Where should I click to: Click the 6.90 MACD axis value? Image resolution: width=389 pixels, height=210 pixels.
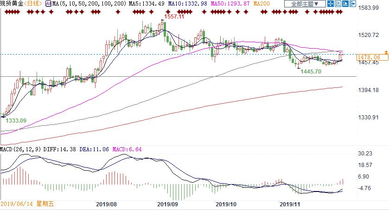coord(363,177)
